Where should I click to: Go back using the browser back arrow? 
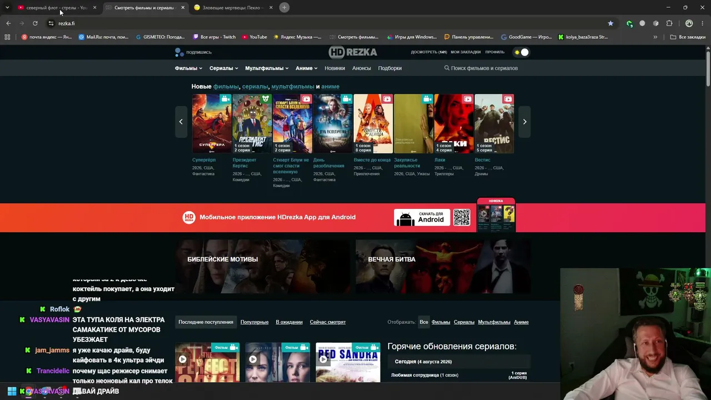coord(8,23)
